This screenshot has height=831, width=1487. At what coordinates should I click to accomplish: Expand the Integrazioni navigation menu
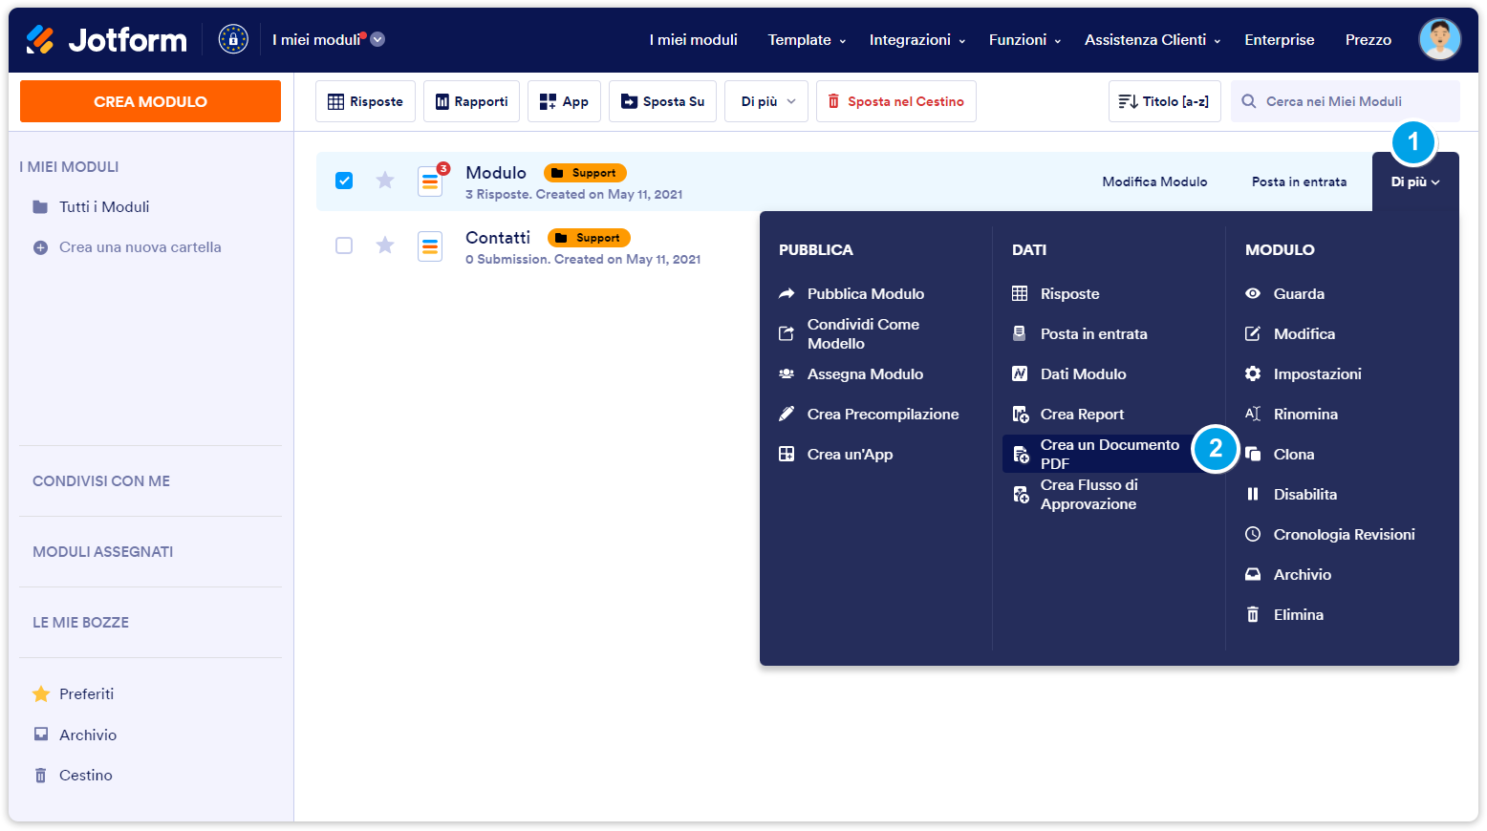[x=916, y=40]
